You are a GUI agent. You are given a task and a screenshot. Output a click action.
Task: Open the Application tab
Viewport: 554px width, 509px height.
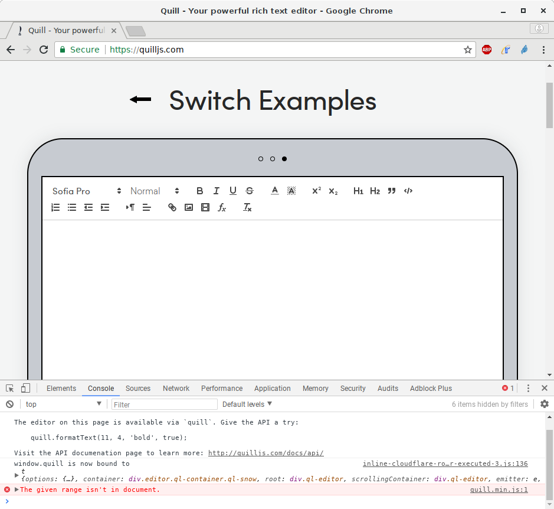273,389
